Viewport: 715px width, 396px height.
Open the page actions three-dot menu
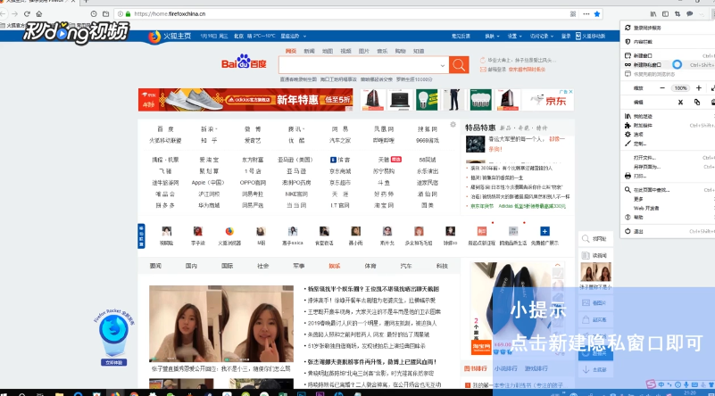[586, 13]
